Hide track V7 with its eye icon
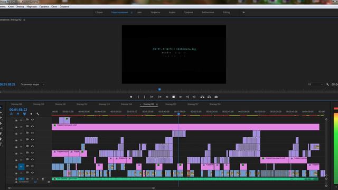This screenshot has width=338, height=190. point(32,133)
